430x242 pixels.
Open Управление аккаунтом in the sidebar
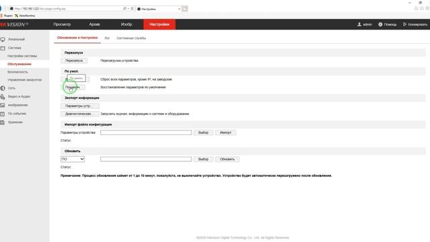(24, 80)
